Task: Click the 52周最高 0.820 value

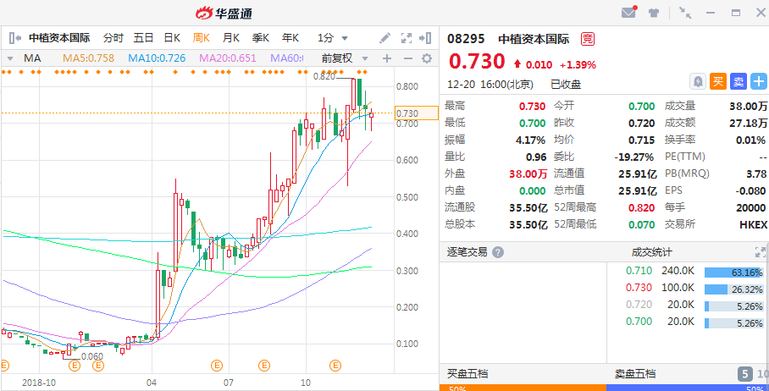Action: pos(641,207)
